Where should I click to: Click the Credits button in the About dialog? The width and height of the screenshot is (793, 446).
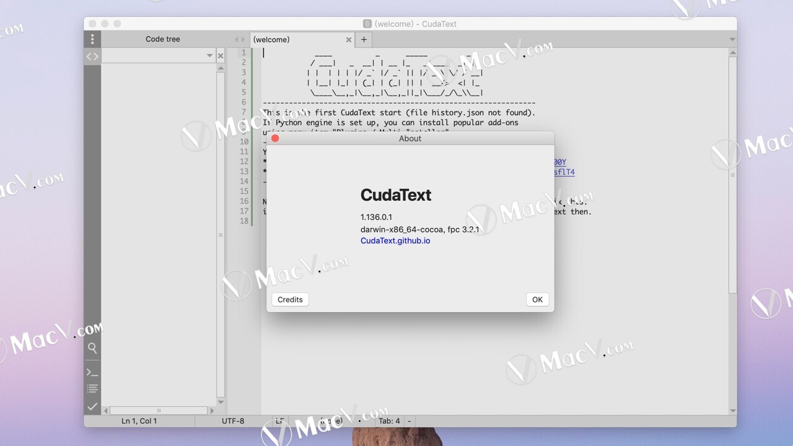point(289,299)
